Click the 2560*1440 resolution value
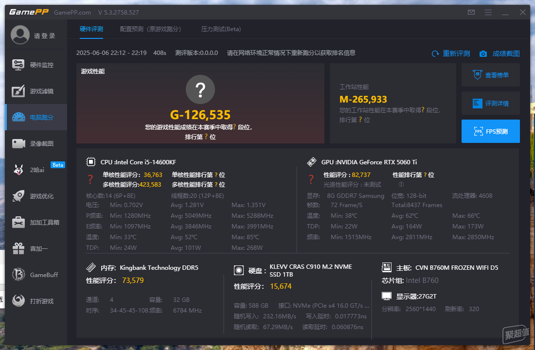 (420, 309)
